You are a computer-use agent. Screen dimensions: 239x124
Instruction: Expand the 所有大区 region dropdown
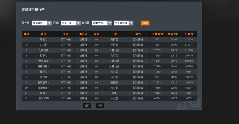coord(102,23)
